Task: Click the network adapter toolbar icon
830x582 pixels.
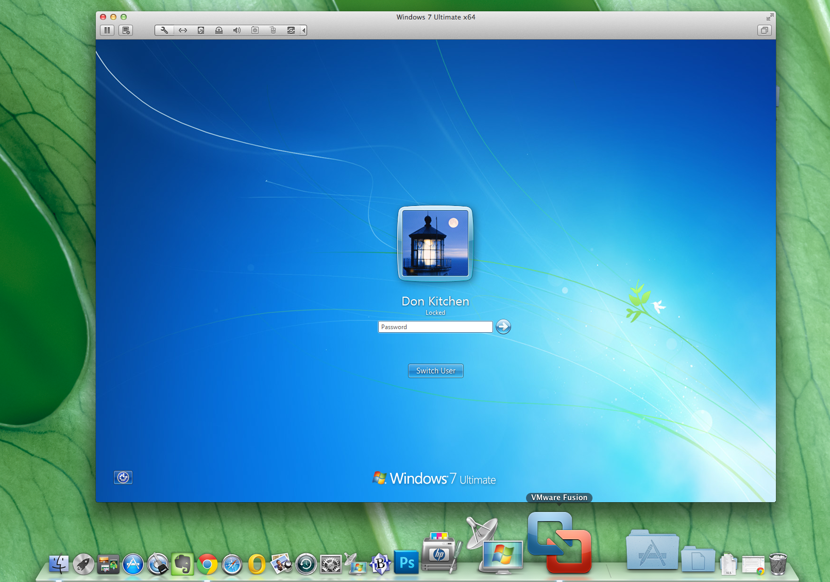Action: pyautogui.click(x=183, y=30)
